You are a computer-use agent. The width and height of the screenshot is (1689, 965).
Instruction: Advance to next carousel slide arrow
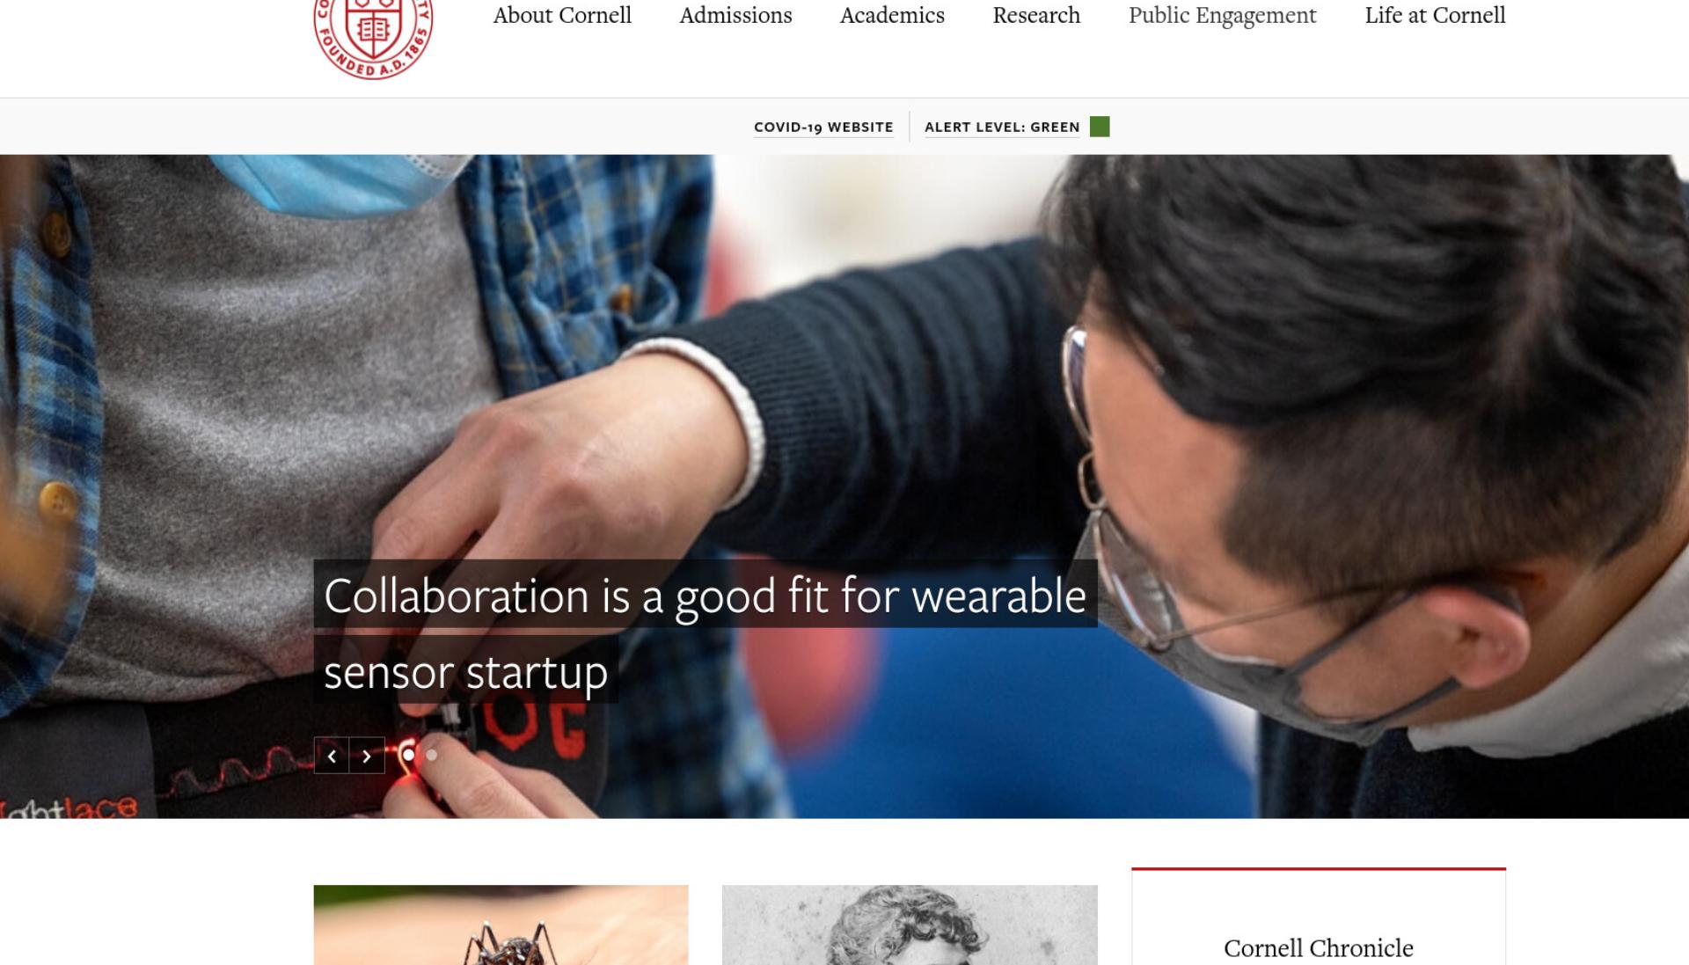pos(367,756)
